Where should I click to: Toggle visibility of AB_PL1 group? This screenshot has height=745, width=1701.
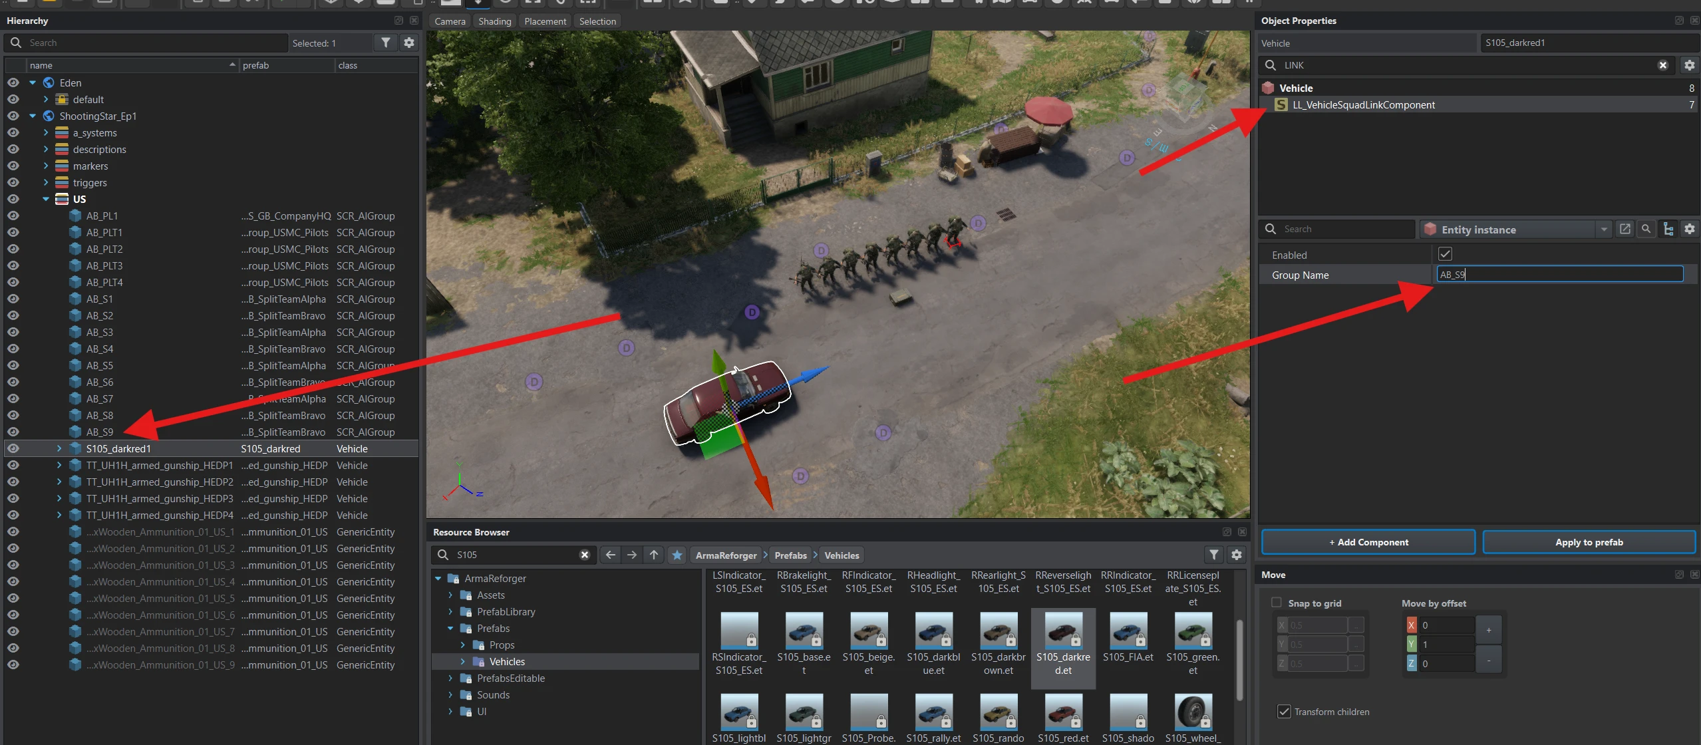pyautogui.click(x=13, y=216)
